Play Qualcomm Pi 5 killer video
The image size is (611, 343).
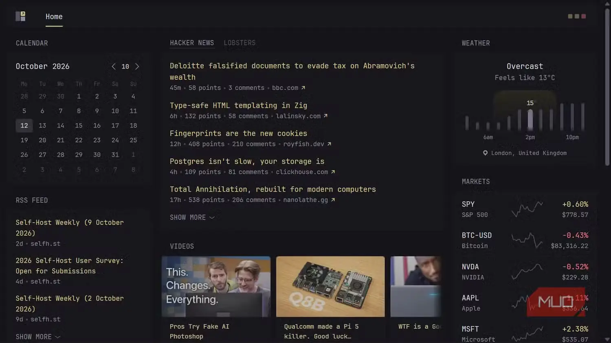point(330,287)
